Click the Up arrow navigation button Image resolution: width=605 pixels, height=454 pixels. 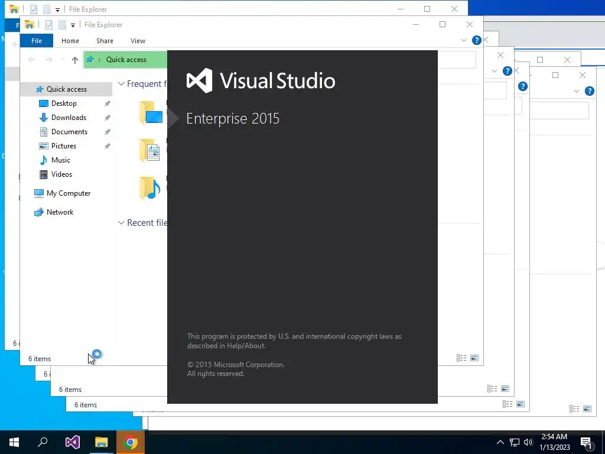point(75,60)
